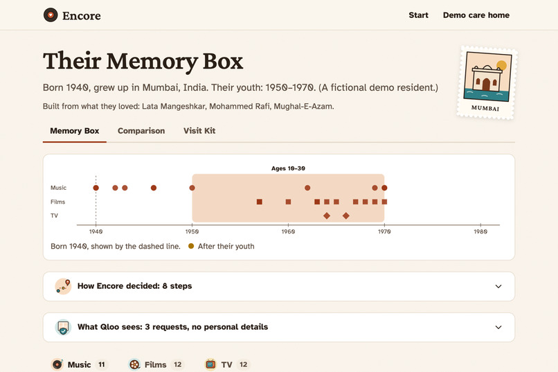
Task: Click the Encore heart record logo icon
Action: tap(51, 15)
